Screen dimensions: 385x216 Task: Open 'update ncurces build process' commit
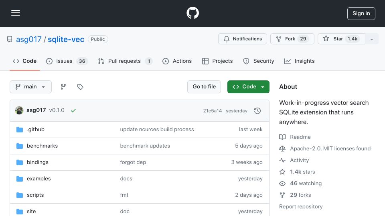click(157, 129)
